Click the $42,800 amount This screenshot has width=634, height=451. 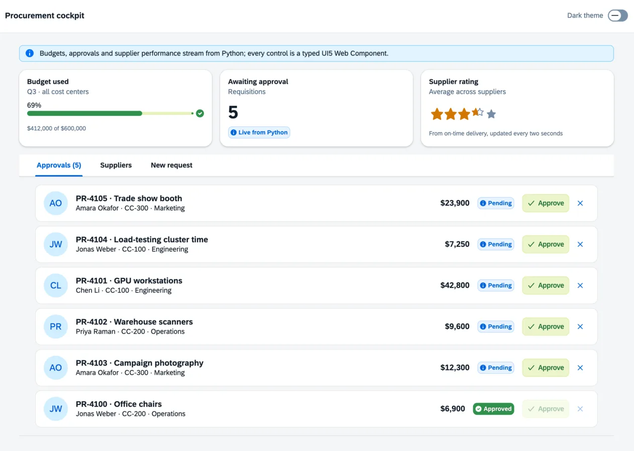(x=455, y=285)
